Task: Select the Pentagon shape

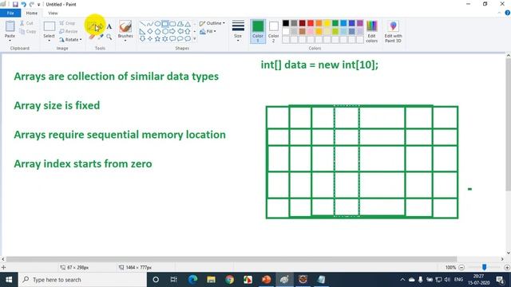Action: pos(157,32)
